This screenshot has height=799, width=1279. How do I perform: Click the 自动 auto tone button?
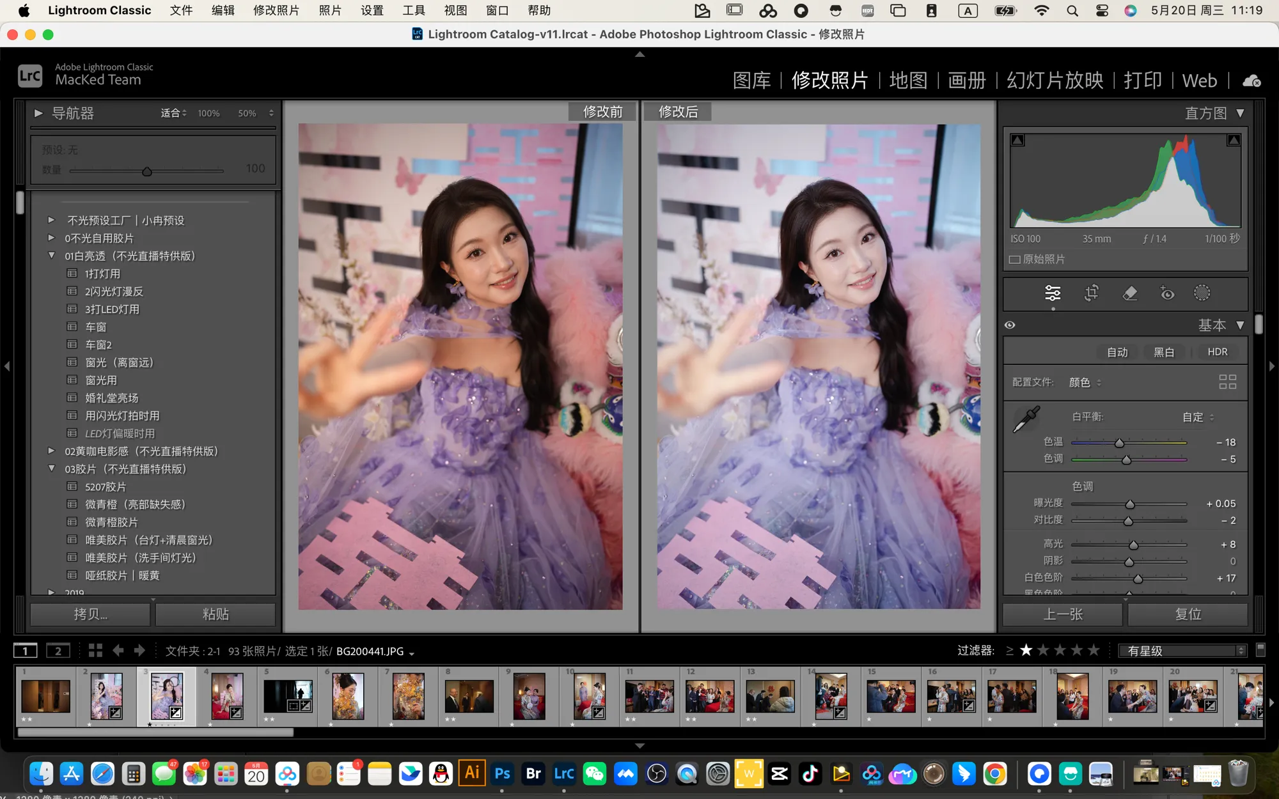coord(1117,352)
